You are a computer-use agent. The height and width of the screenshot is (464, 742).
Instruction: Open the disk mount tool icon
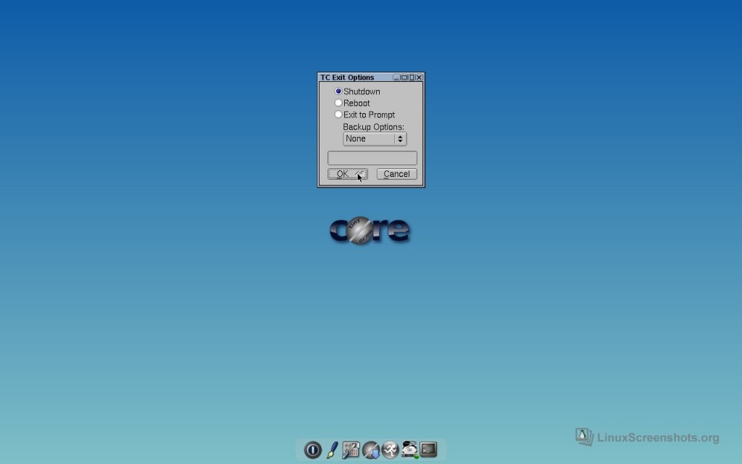409,450
